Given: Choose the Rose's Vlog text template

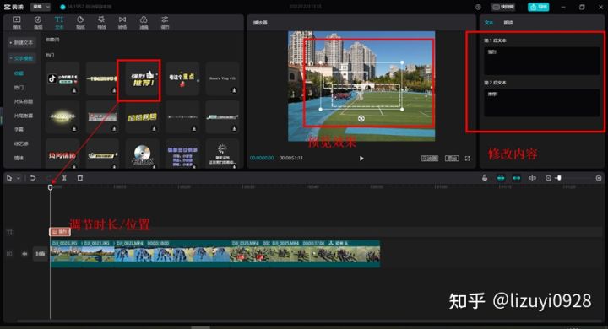Looking at the screenshot, I should [223, 78].
